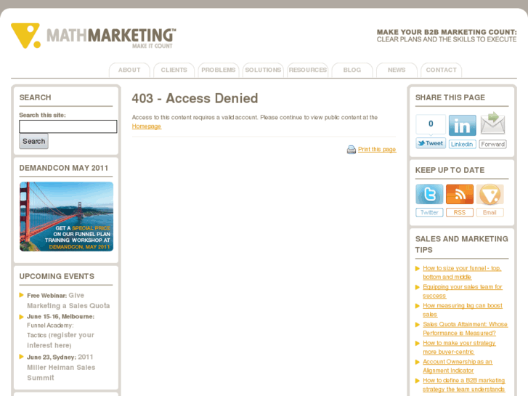Open the Resources tab
528x396 pixels.
point(307,70)
